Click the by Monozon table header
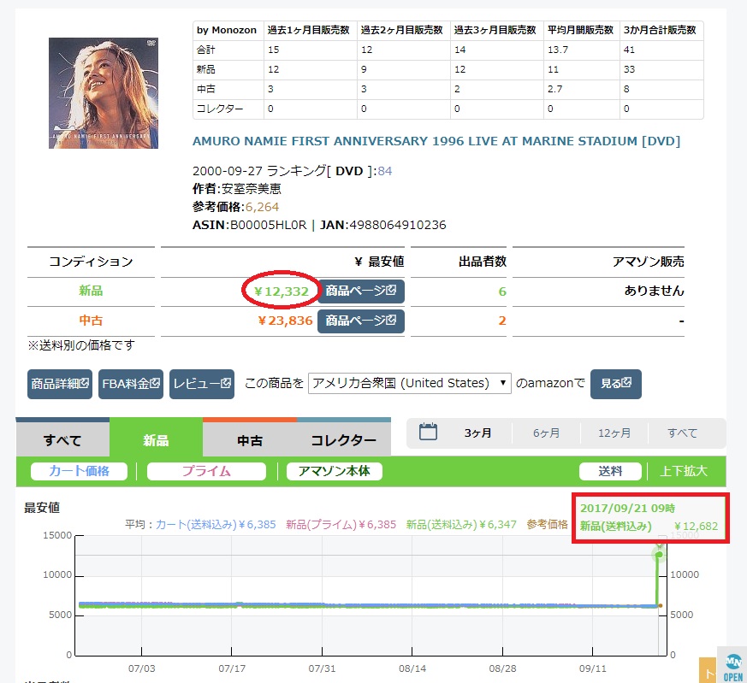Viewport: 747px width, 683px height. (x=226, y=30)
